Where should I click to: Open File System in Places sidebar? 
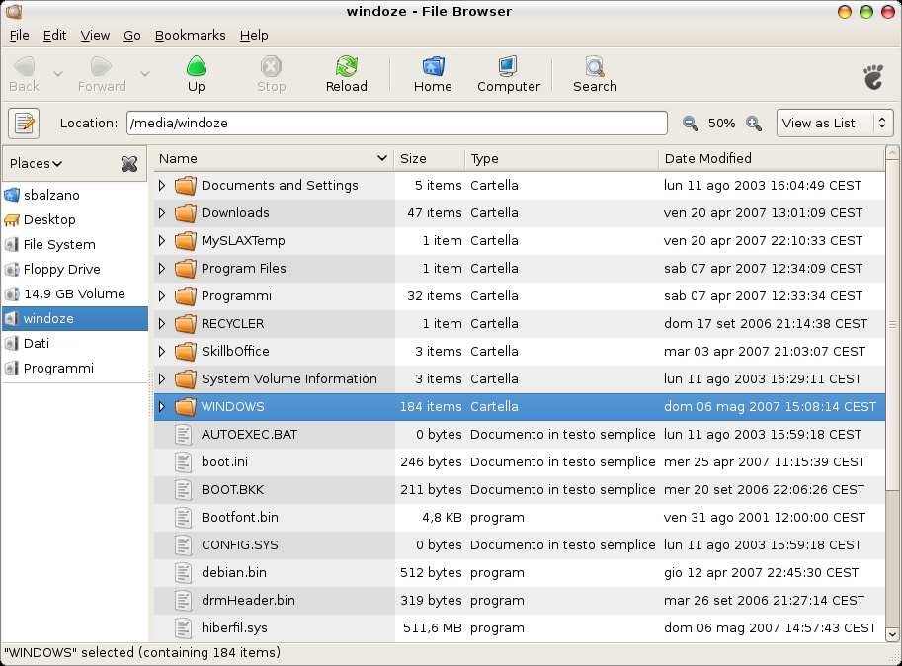75,244
